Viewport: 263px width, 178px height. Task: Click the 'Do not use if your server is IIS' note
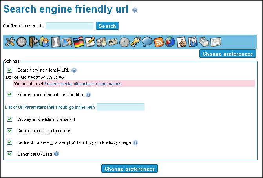point(35,77)
